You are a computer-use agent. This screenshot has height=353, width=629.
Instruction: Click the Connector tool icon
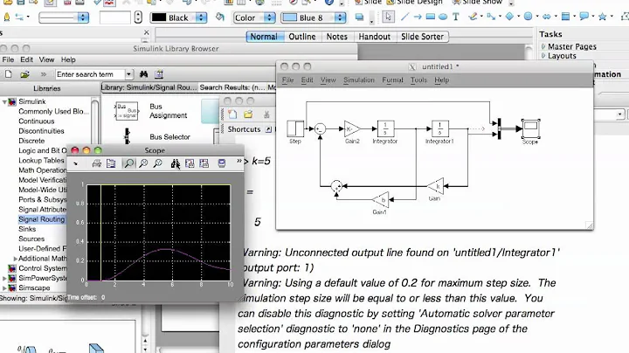pos(491,17)
